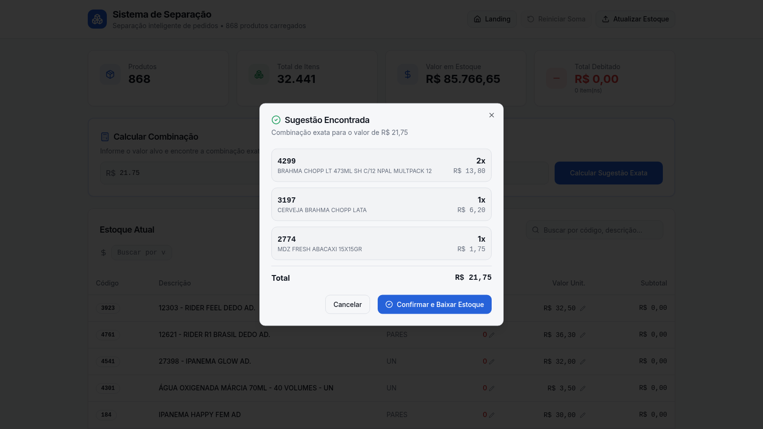Click the dollar icon beside the value filter
The width and height of the screenshot is (763, 429).
pos(103,253)
